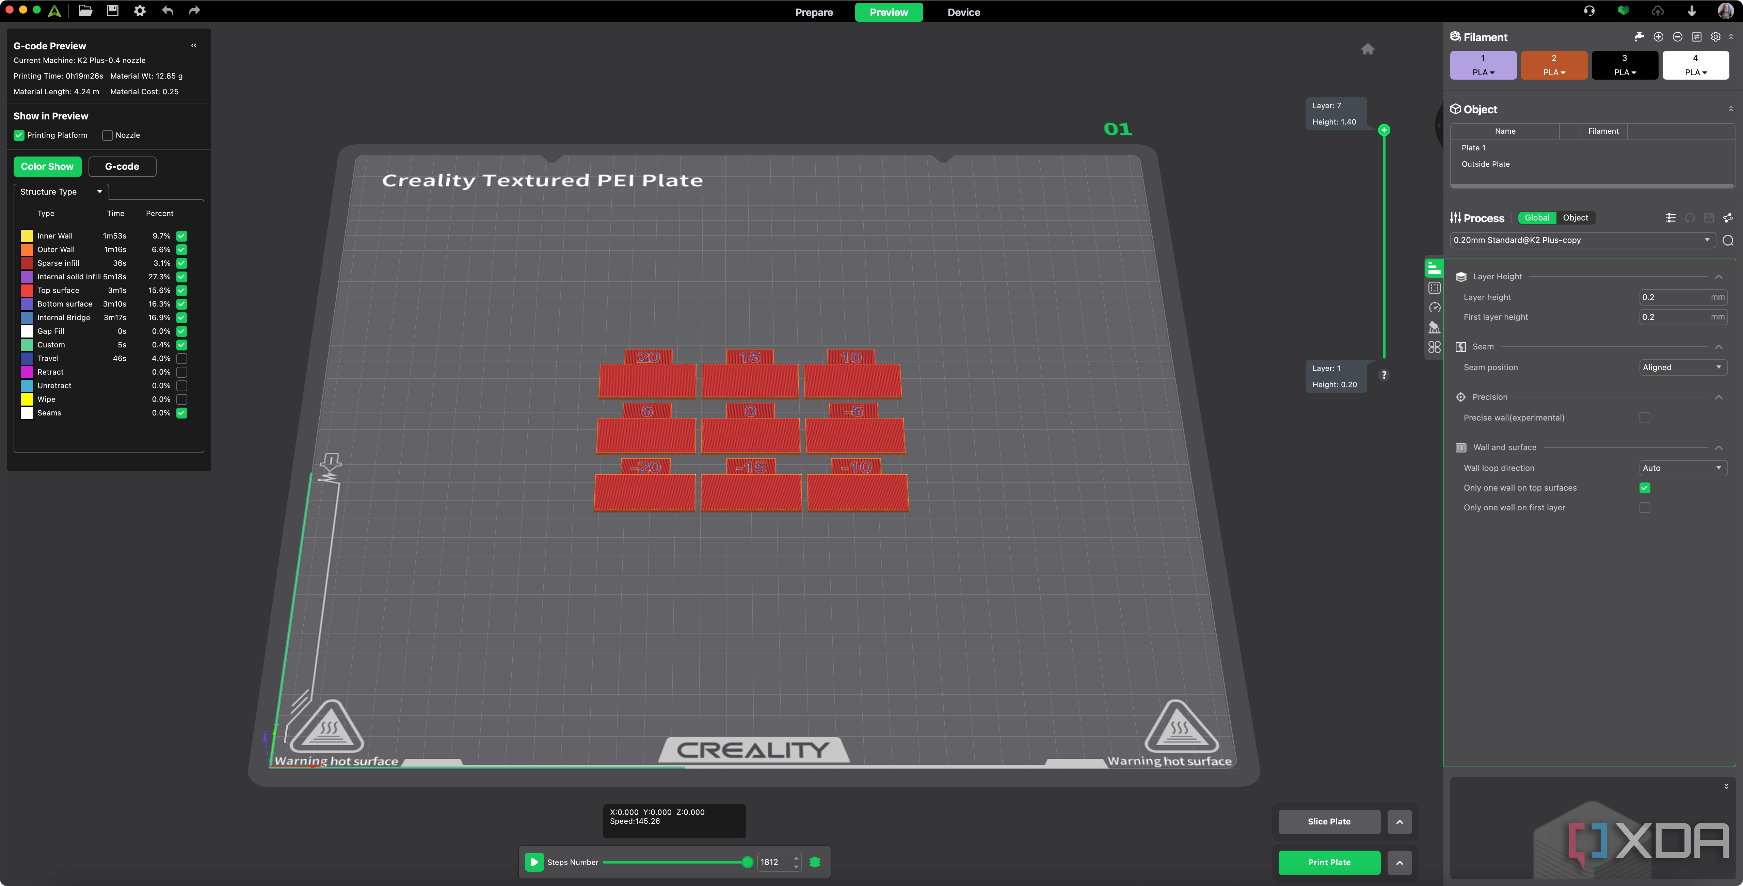1743x886 pixels.
Task: Click the Slice Plate button
Action: click(x=1329, y=822)
